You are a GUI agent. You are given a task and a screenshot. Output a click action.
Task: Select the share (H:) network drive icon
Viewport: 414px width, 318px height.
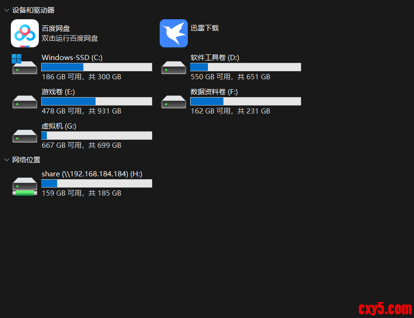[24, 186]
